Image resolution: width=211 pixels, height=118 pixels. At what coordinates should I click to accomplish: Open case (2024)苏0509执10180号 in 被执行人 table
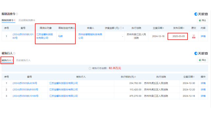[25, 96]
